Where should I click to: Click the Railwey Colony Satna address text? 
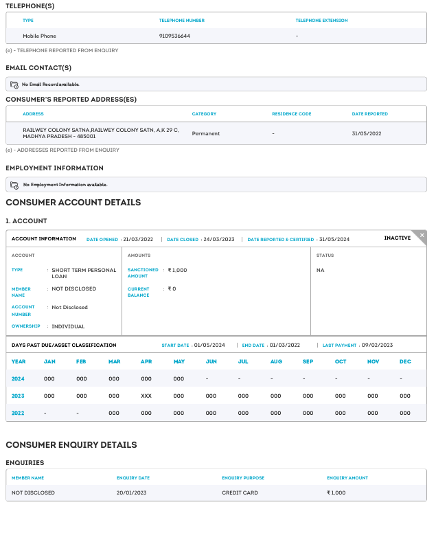click(x=100, y=133)
